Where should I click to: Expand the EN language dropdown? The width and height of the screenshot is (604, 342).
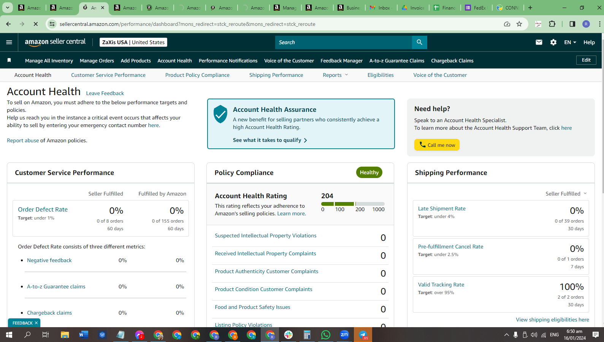click(x=570, y=42)
